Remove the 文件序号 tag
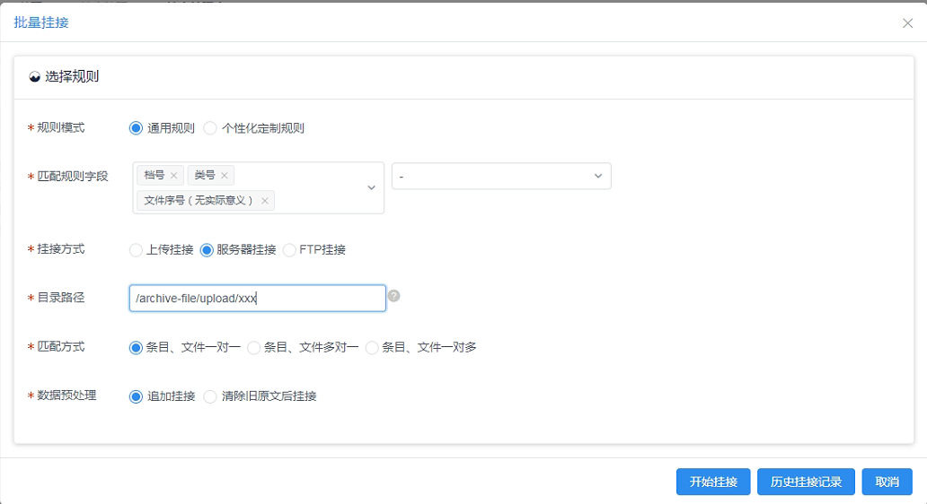The width and height of the screenshot is (927, 504). (x=265, y=201)
